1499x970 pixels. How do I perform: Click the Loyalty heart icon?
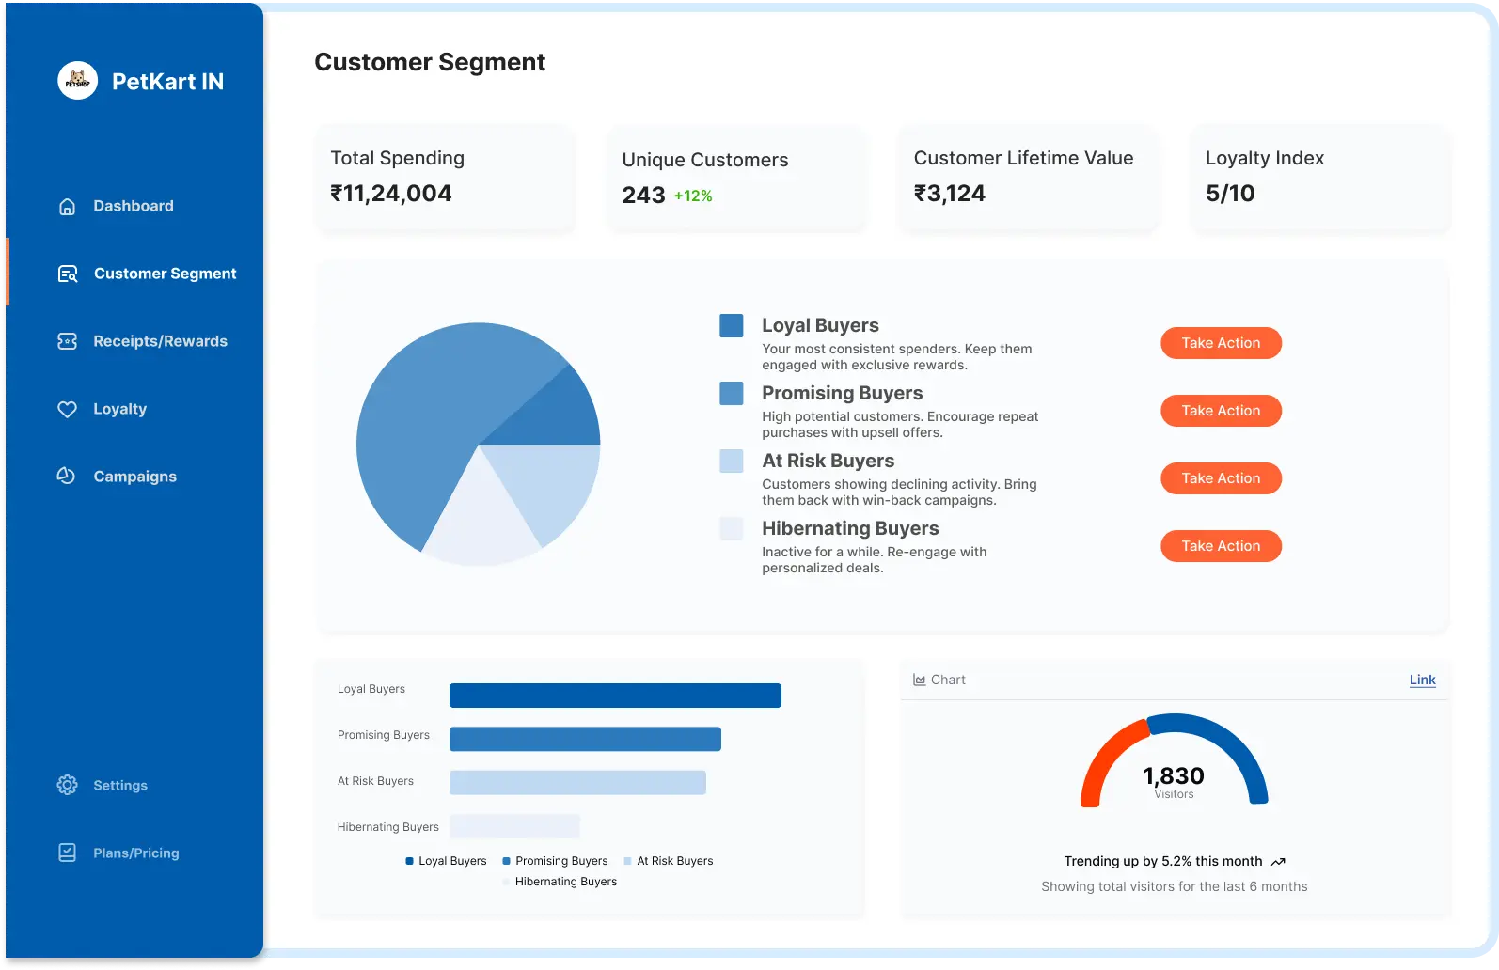(67, 410)
